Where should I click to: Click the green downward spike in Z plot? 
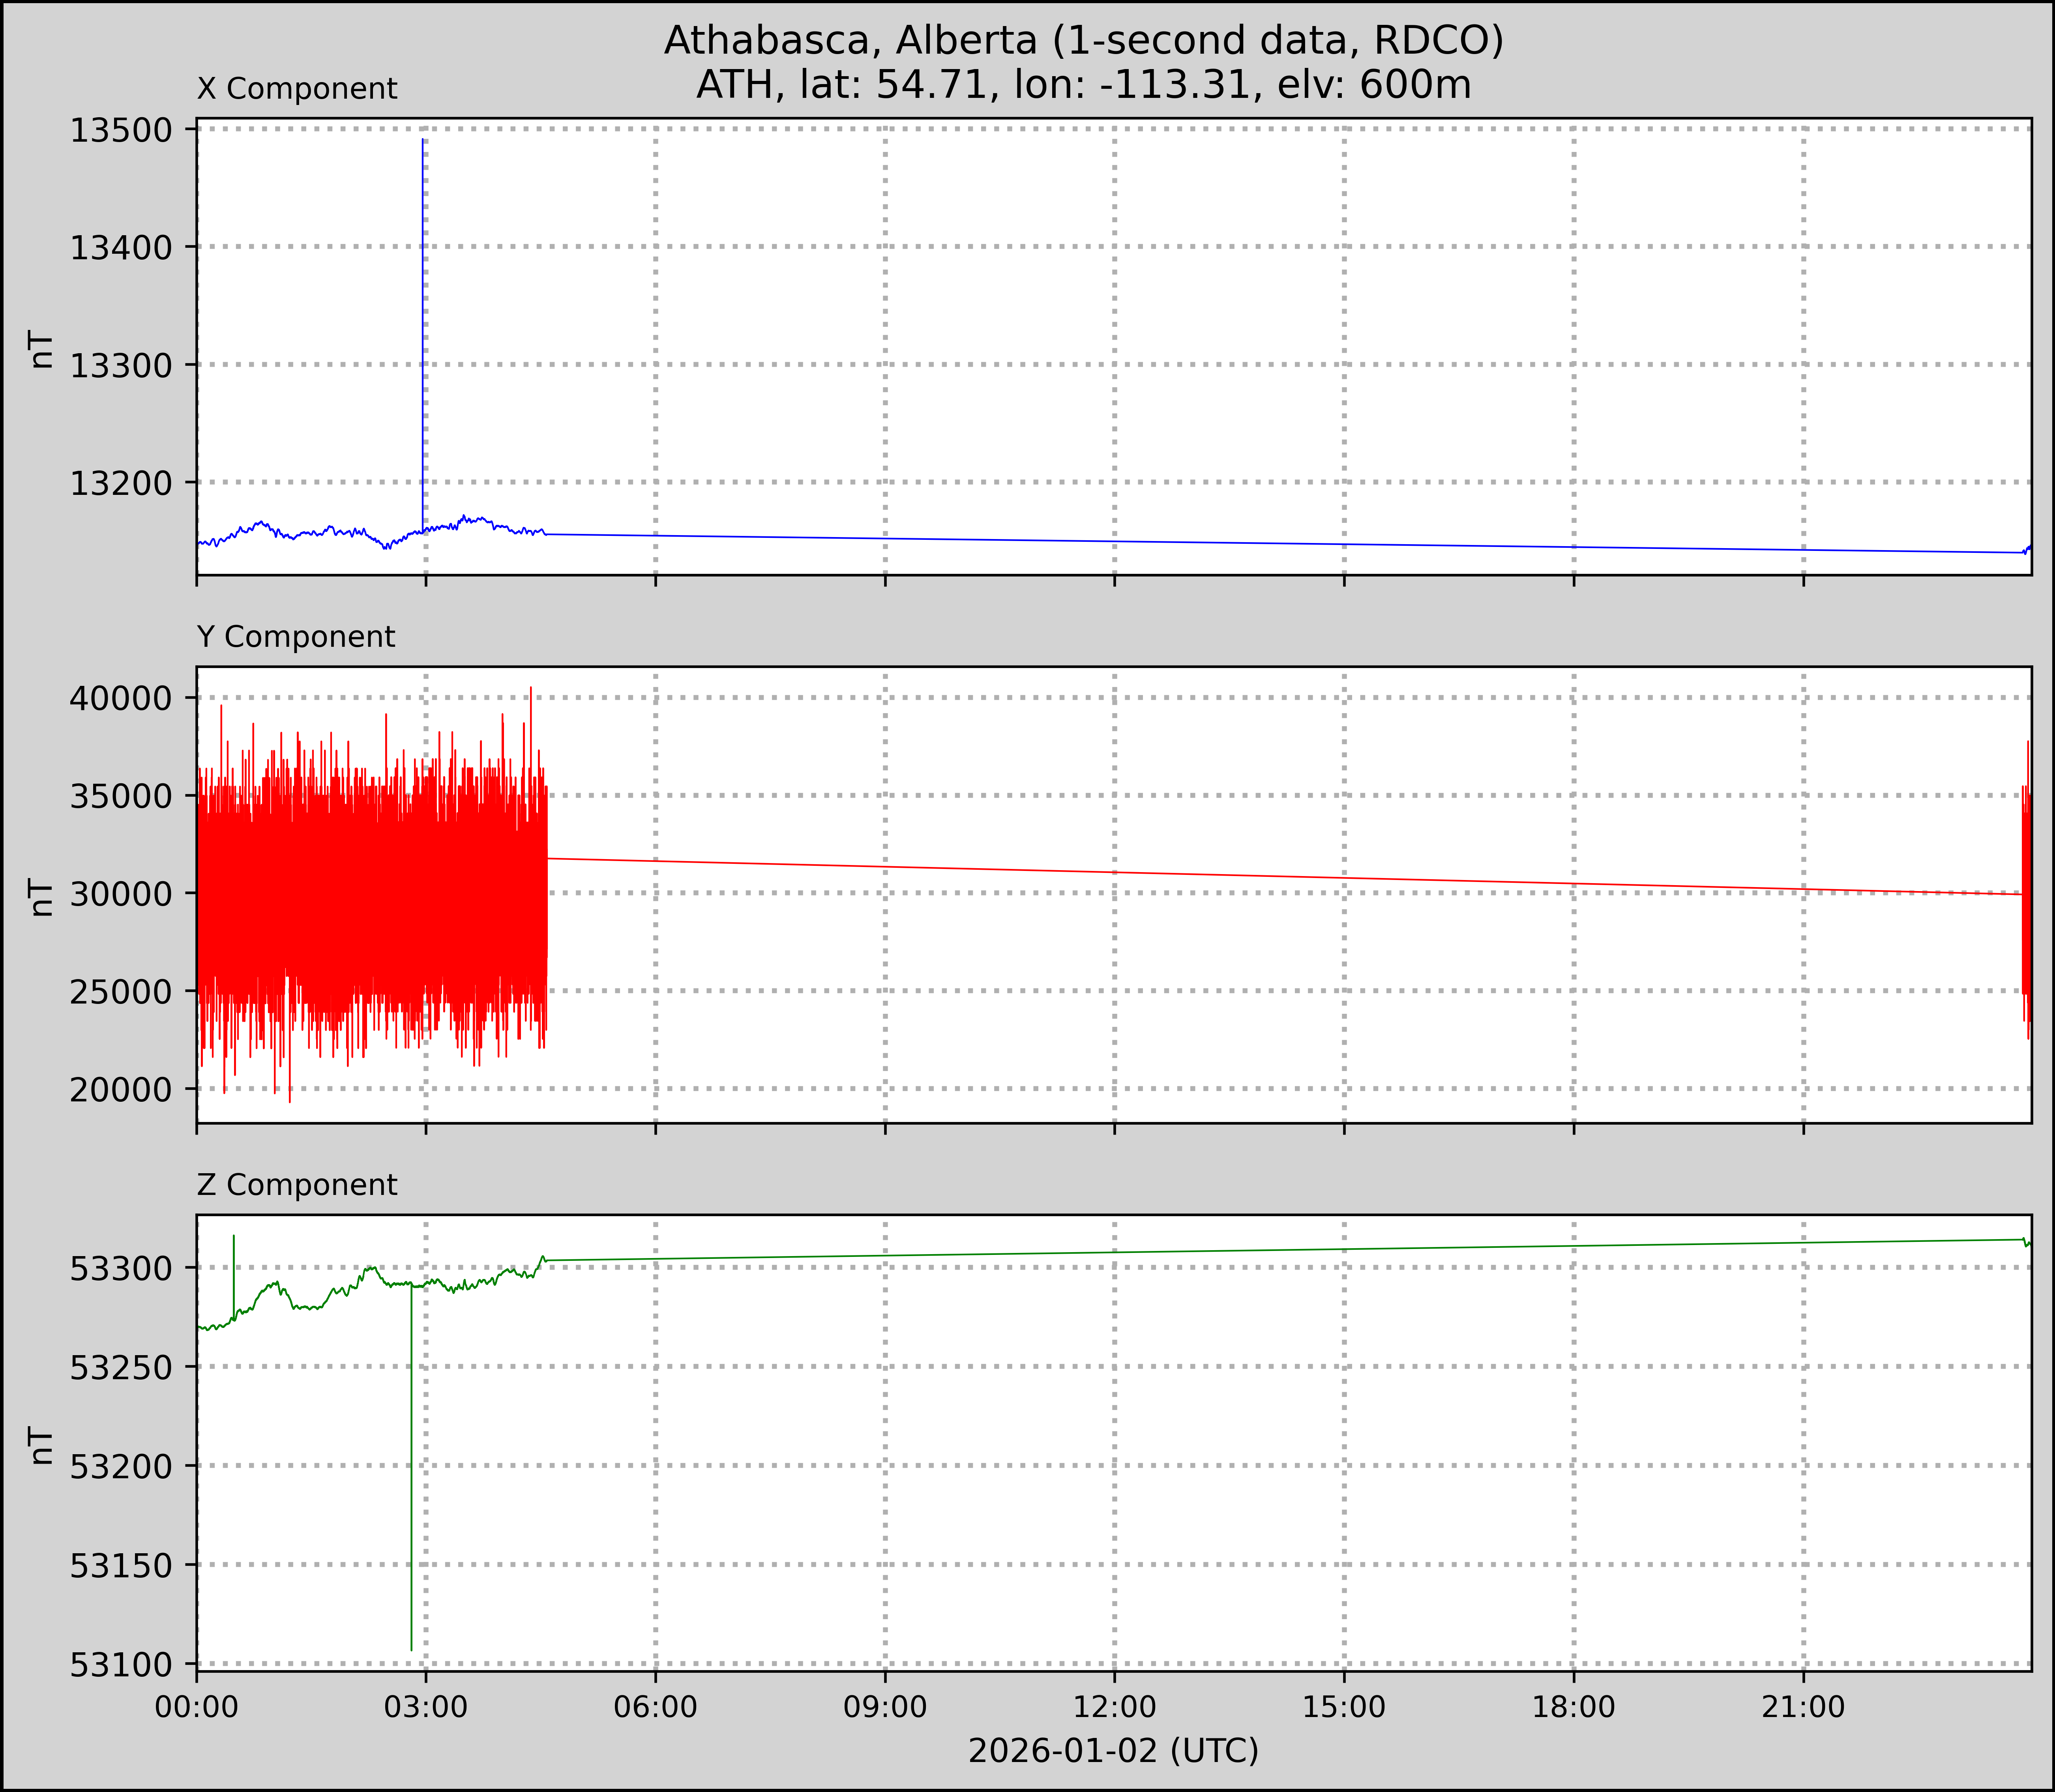[411, 1480]
